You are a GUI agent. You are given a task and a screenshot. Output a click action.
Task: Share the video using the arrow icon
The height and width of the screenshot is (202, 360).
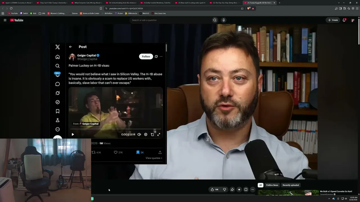232,190
